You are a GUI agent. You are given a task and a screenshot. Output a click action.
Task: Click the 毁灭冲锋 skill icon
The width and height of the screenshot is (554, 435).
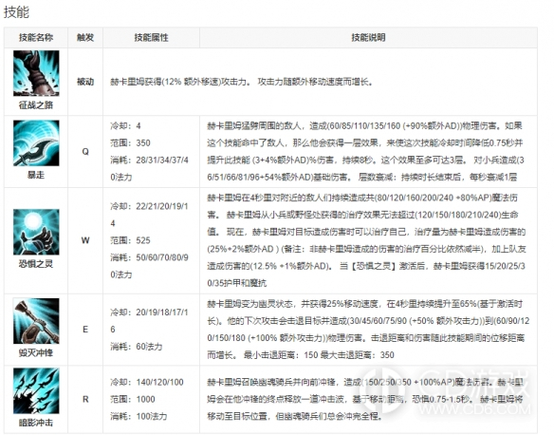click(x=36, y=321)
